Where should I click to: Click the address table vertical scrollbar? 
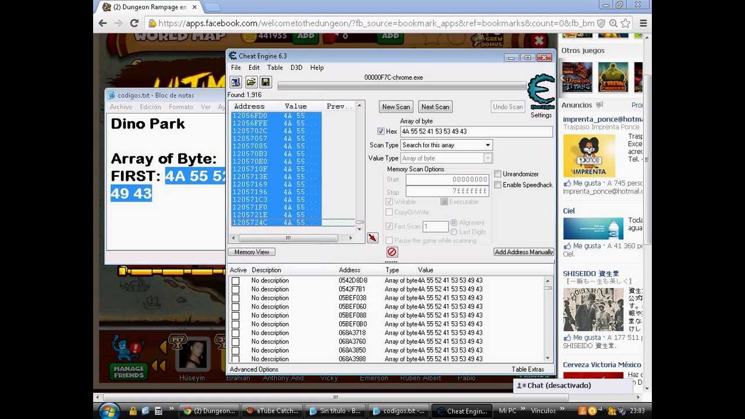[x=548, y=319]
